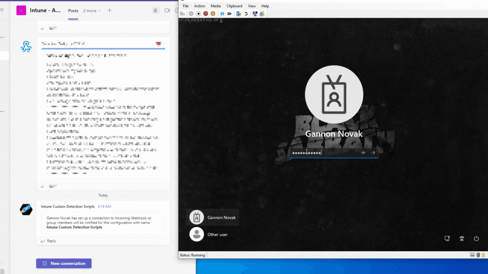488x274 pixels.
Task: Click the Pause VM toolbar icon
Action: coord(222,14)
